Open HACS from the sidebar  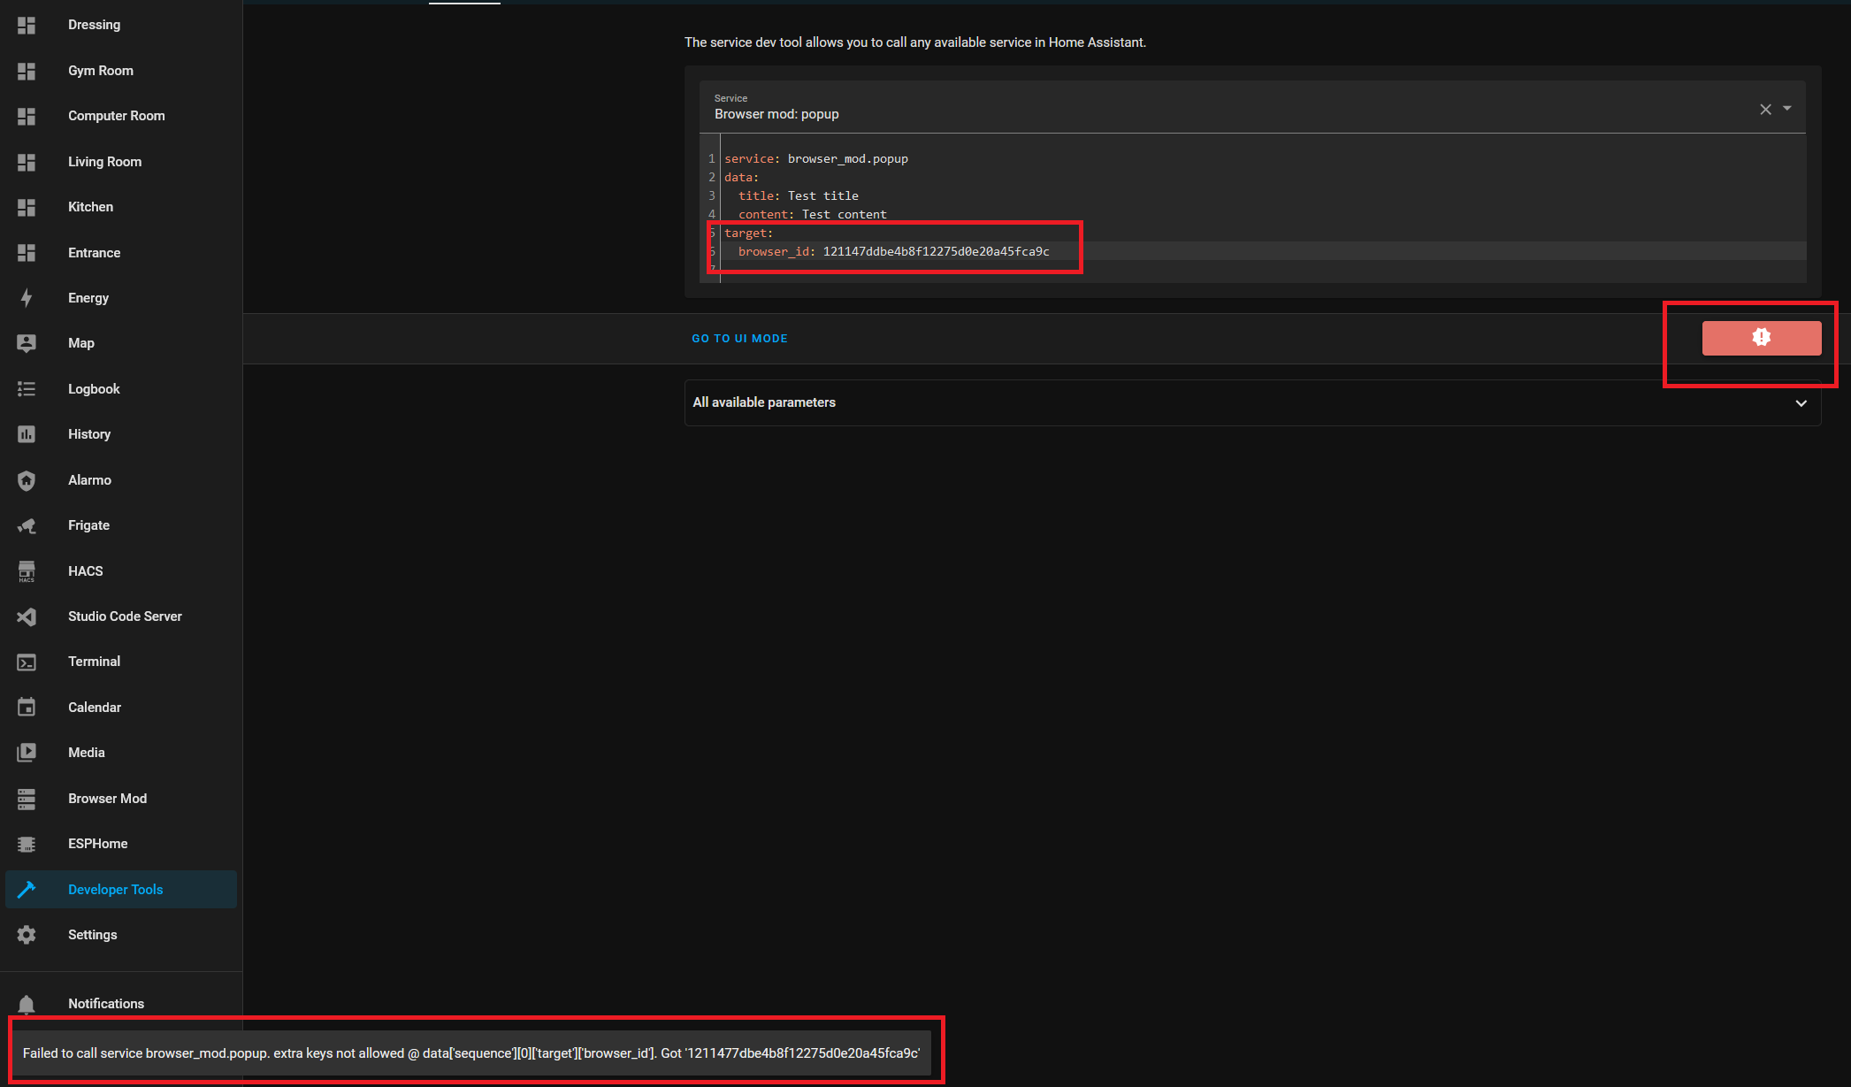pyautogui.click(x=26, y=570)
